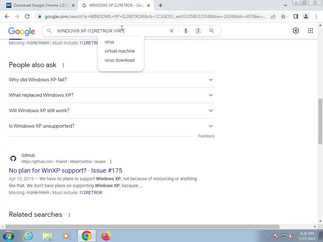This screenshot has height=242, width=323.
Task: Open the network tray icon
Action: click(284, 236)
